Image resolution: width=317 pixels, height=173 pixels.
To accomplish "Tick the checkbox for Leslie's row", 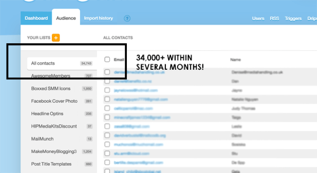I will click(107, 126).
